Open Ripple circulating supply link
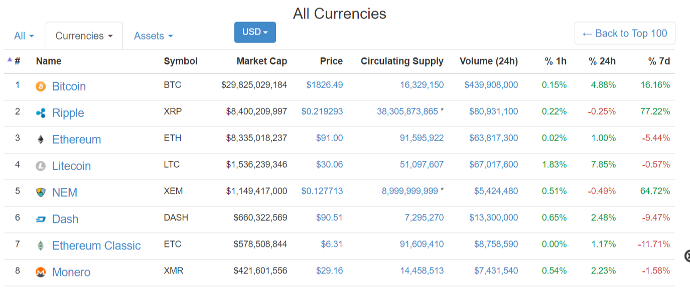 click(x=407, y=112)
